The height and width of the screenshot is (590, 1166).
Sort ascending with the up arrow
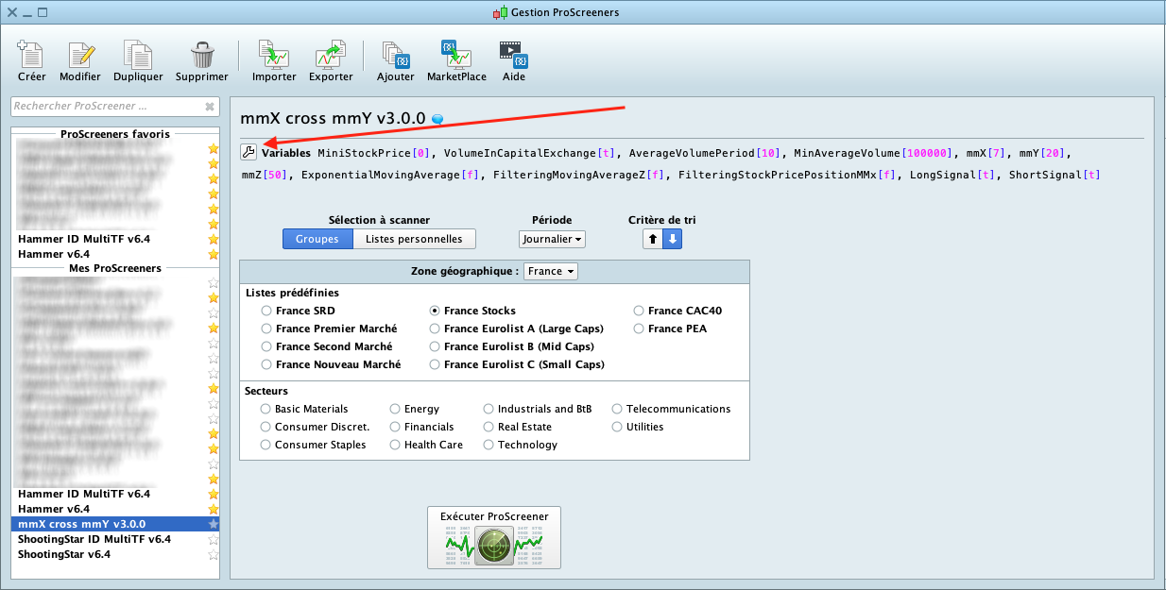coord(653,240)
